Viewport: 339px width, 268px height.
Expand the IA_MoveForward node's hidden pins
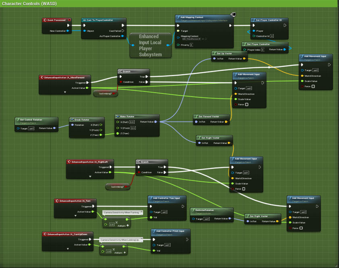pyautogui.click(x=65, y=92)
